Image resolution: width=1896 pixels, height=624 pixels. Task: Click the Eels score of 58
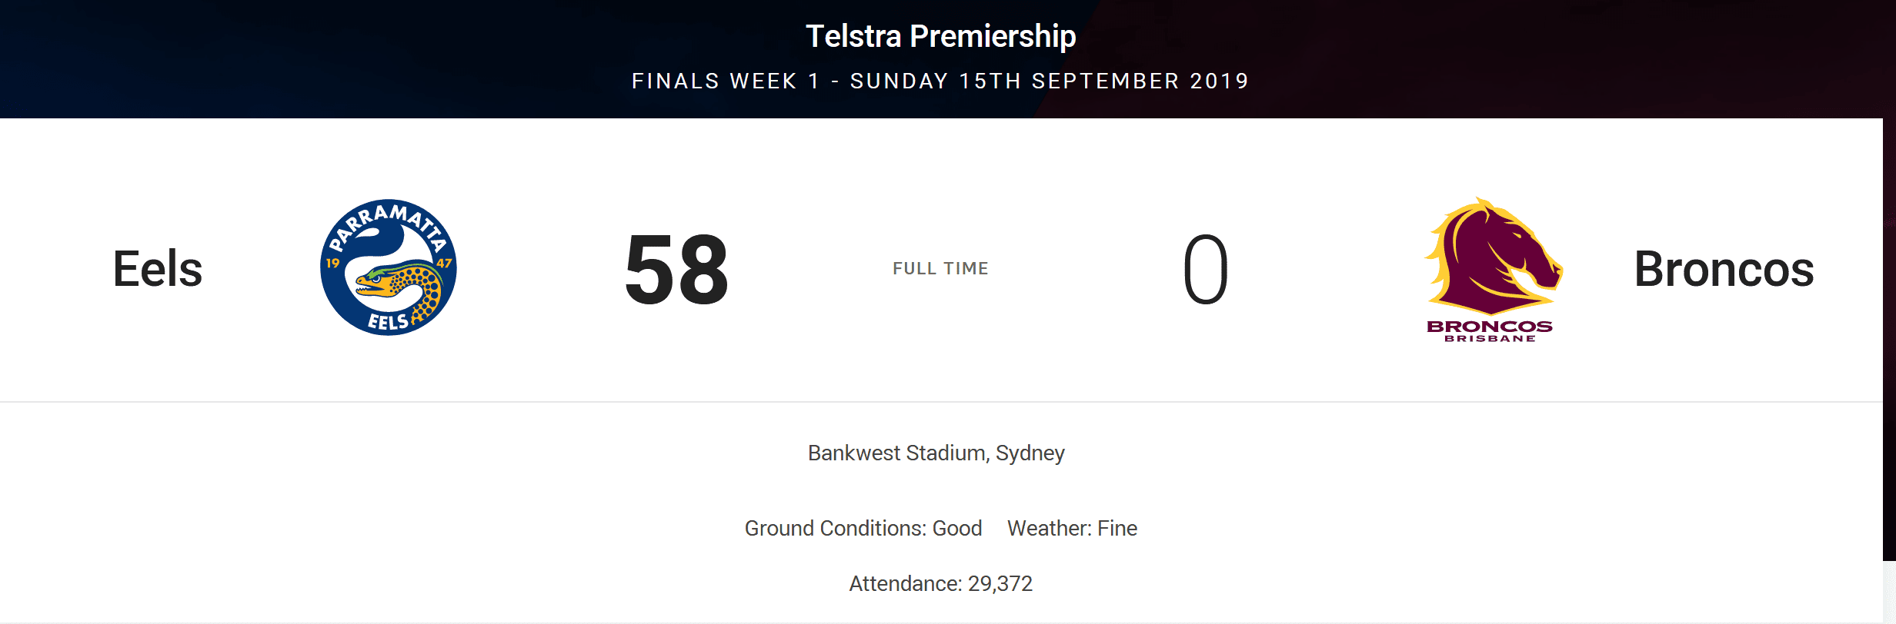[676, 270]
